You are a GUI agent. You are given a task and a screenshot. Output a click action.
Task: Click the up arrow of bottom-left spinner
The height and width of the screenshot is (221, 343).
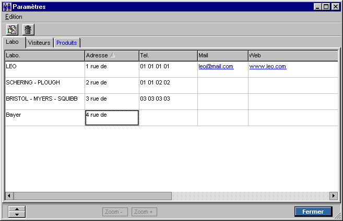[x=17, y=209]
